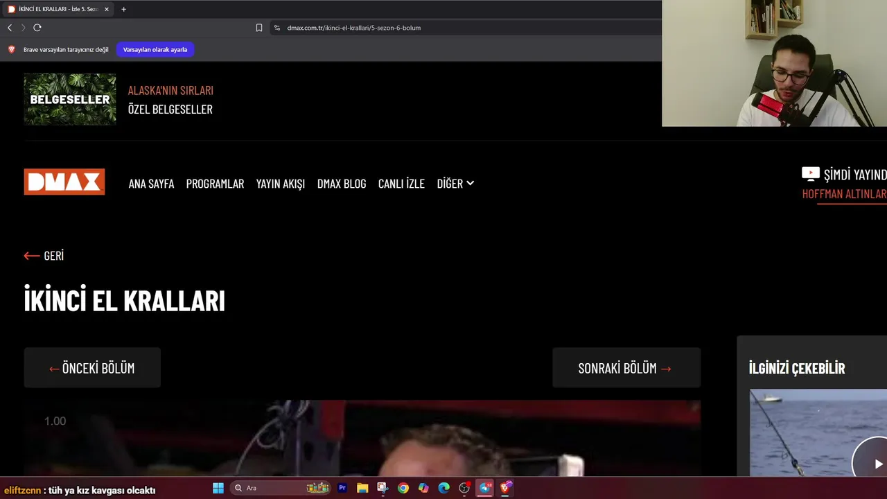Click the bookmark icon beside address bar
Image resolution: width=887 pixels, height=499 pixels.
coord(258,28)
